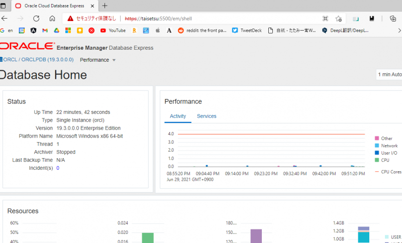Viewport: 402px width, 243px height.
Task: Open the 白紙 document bookmark
Action: tap(292, 31)
